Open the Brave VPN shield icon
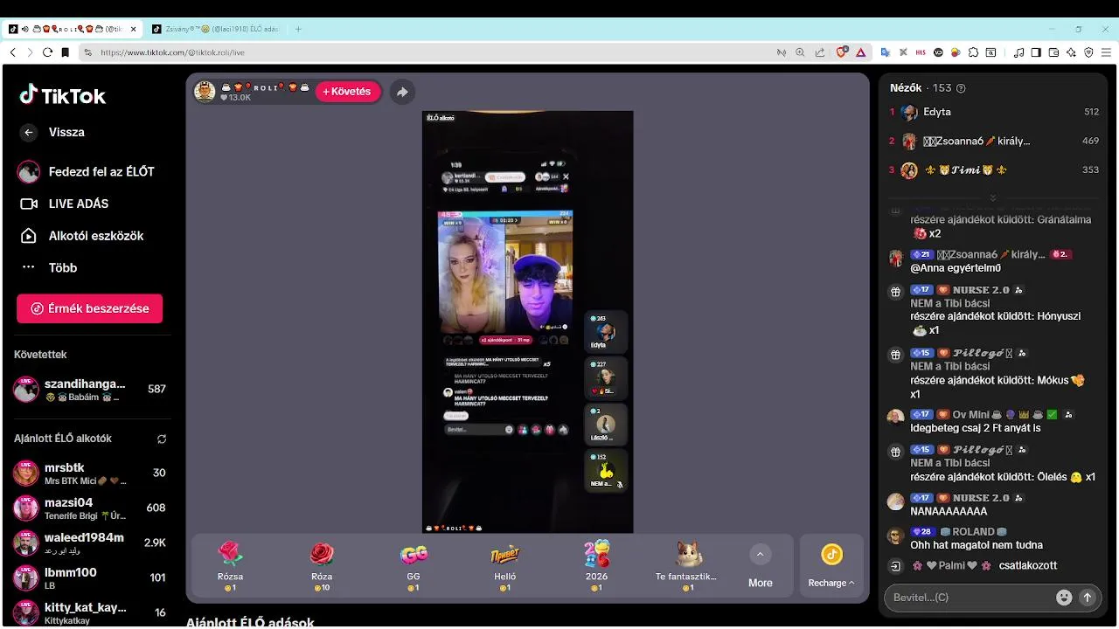This screenshot has height=629, width=1119. pyautogui.click(x=1088, y=52)
